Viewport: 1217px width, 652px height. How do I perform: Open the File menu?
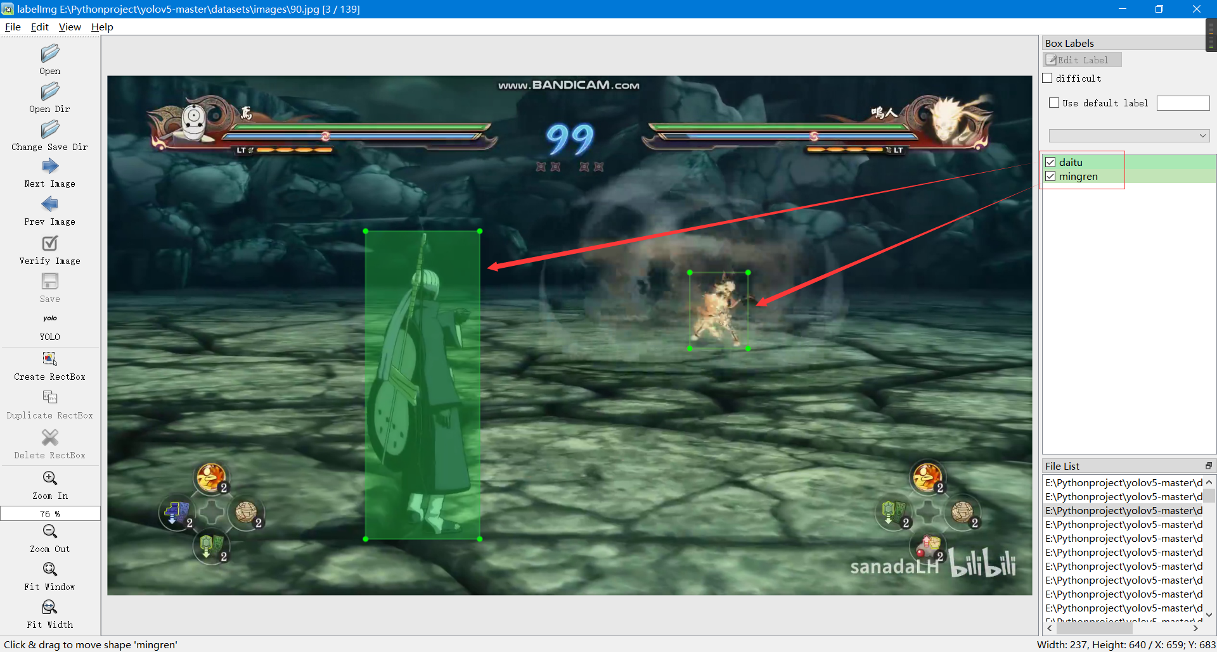coord(13,27)
